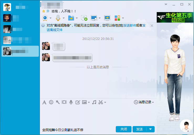This screenshot has width=194, height=135.
Task: Start a video call with webcam icon
Action: point(45,18)
